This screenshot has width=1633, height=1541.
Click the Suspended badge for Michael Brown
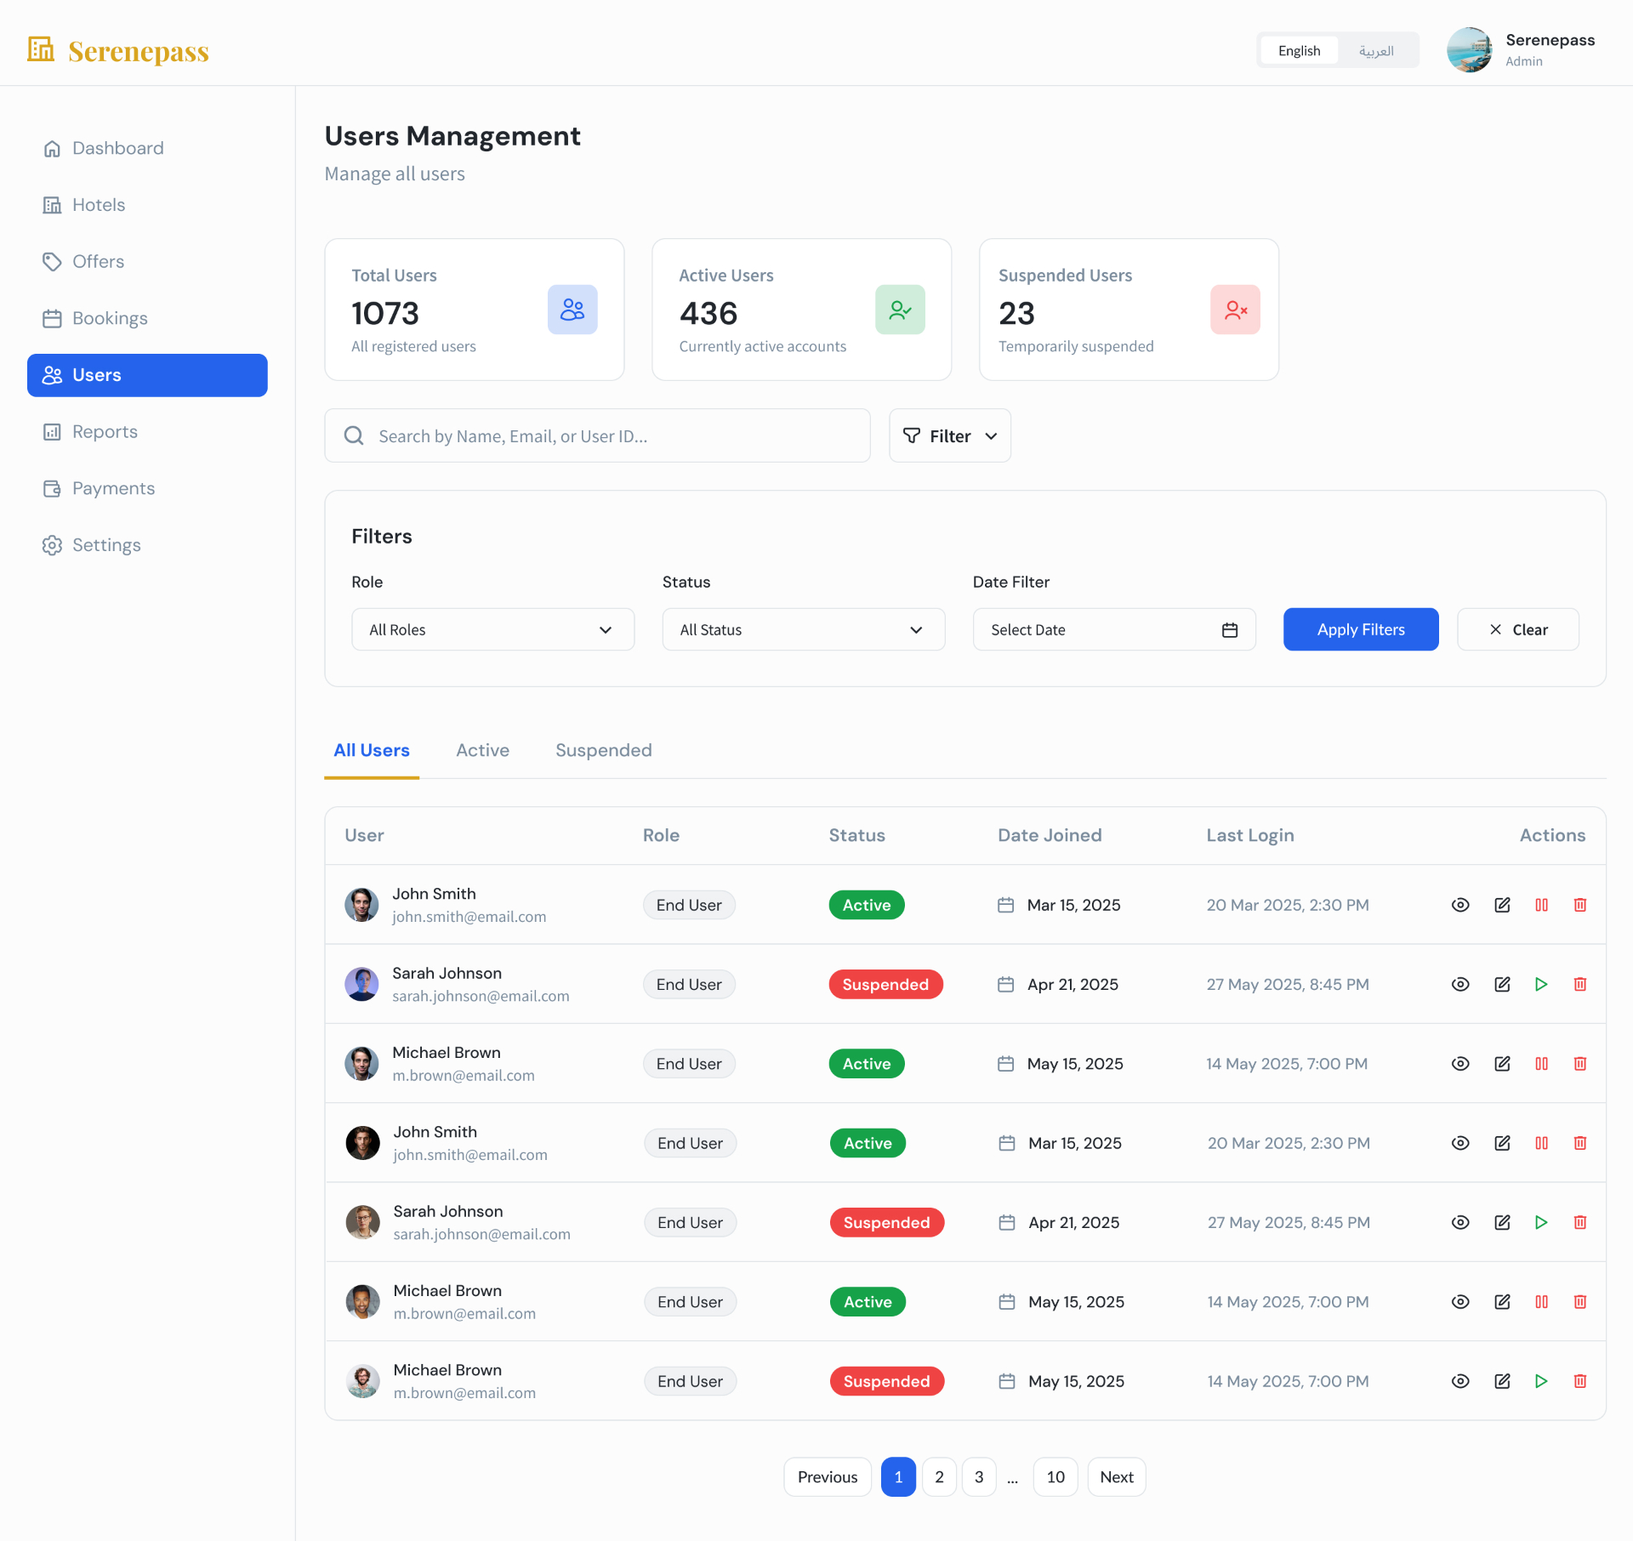[x=886, y=1381]
